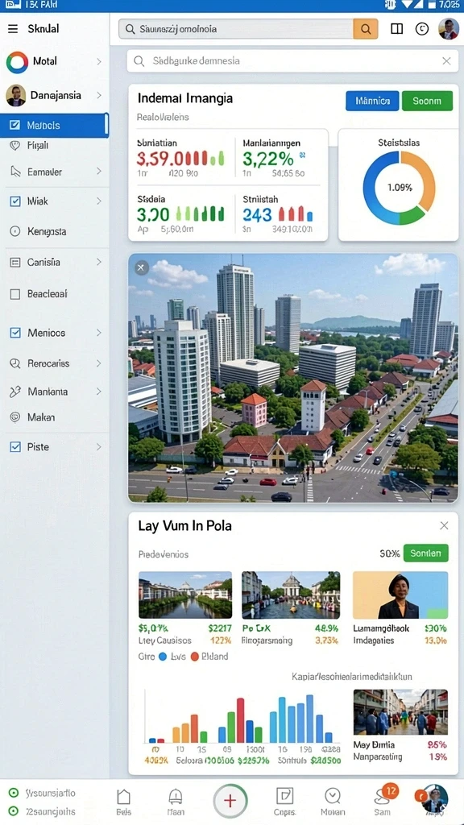Expand the Motal chevron
The width and height of the screenshot is (464, 825).
coord(99,61)
